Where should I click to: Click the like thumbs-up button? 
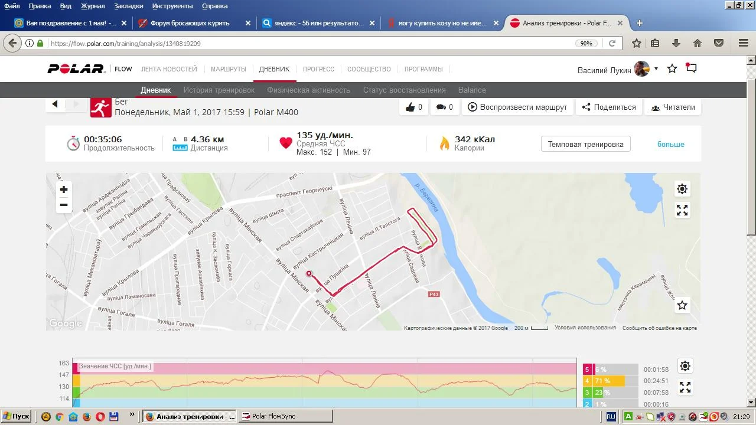click(x=414, y=107)
